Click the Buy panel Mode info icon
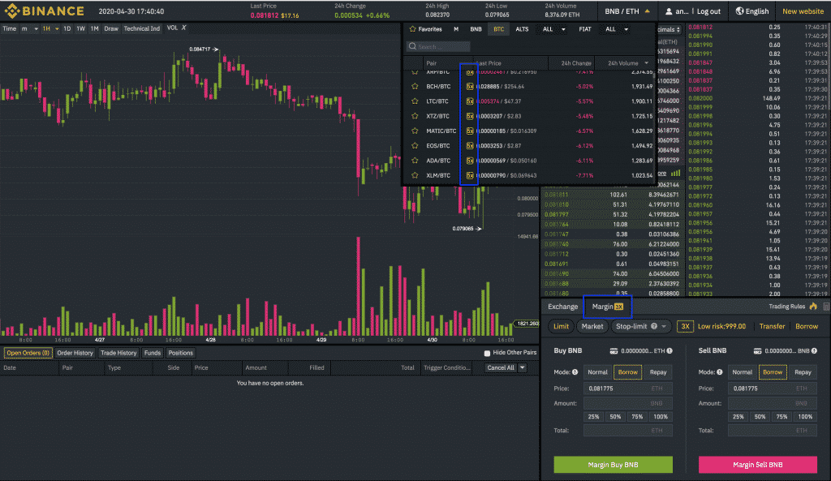The width and height of the screenshot is (831, 481). click(575, 371)
